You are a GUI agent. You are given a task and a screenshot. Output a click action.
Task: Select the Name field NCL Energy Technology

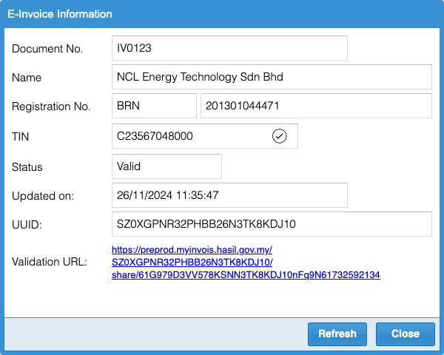[x=272, y=77]
